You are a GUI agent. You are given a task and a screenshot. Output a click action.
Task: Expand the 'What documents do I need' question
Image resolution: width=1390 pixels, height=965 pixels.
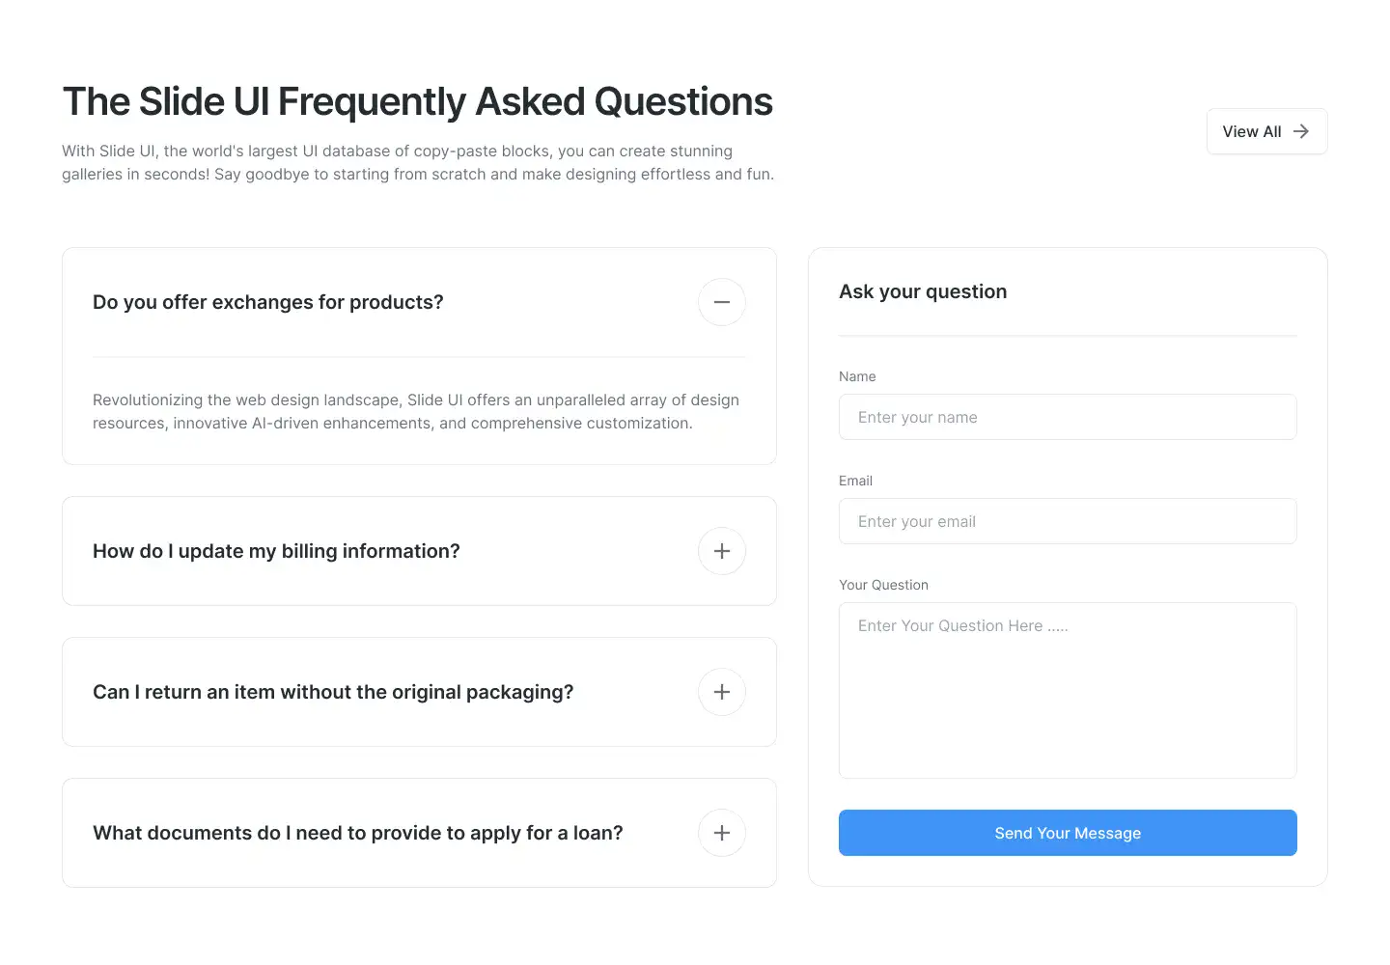[x=358, y=833]
